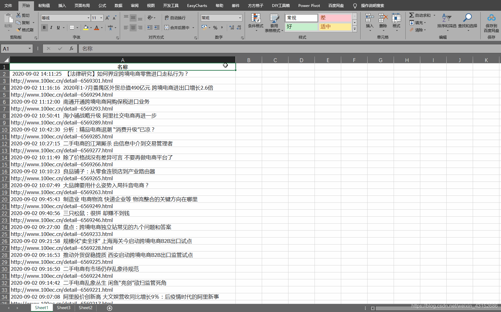
Task: Click the cell borders icon
Action: pos(72,28)
